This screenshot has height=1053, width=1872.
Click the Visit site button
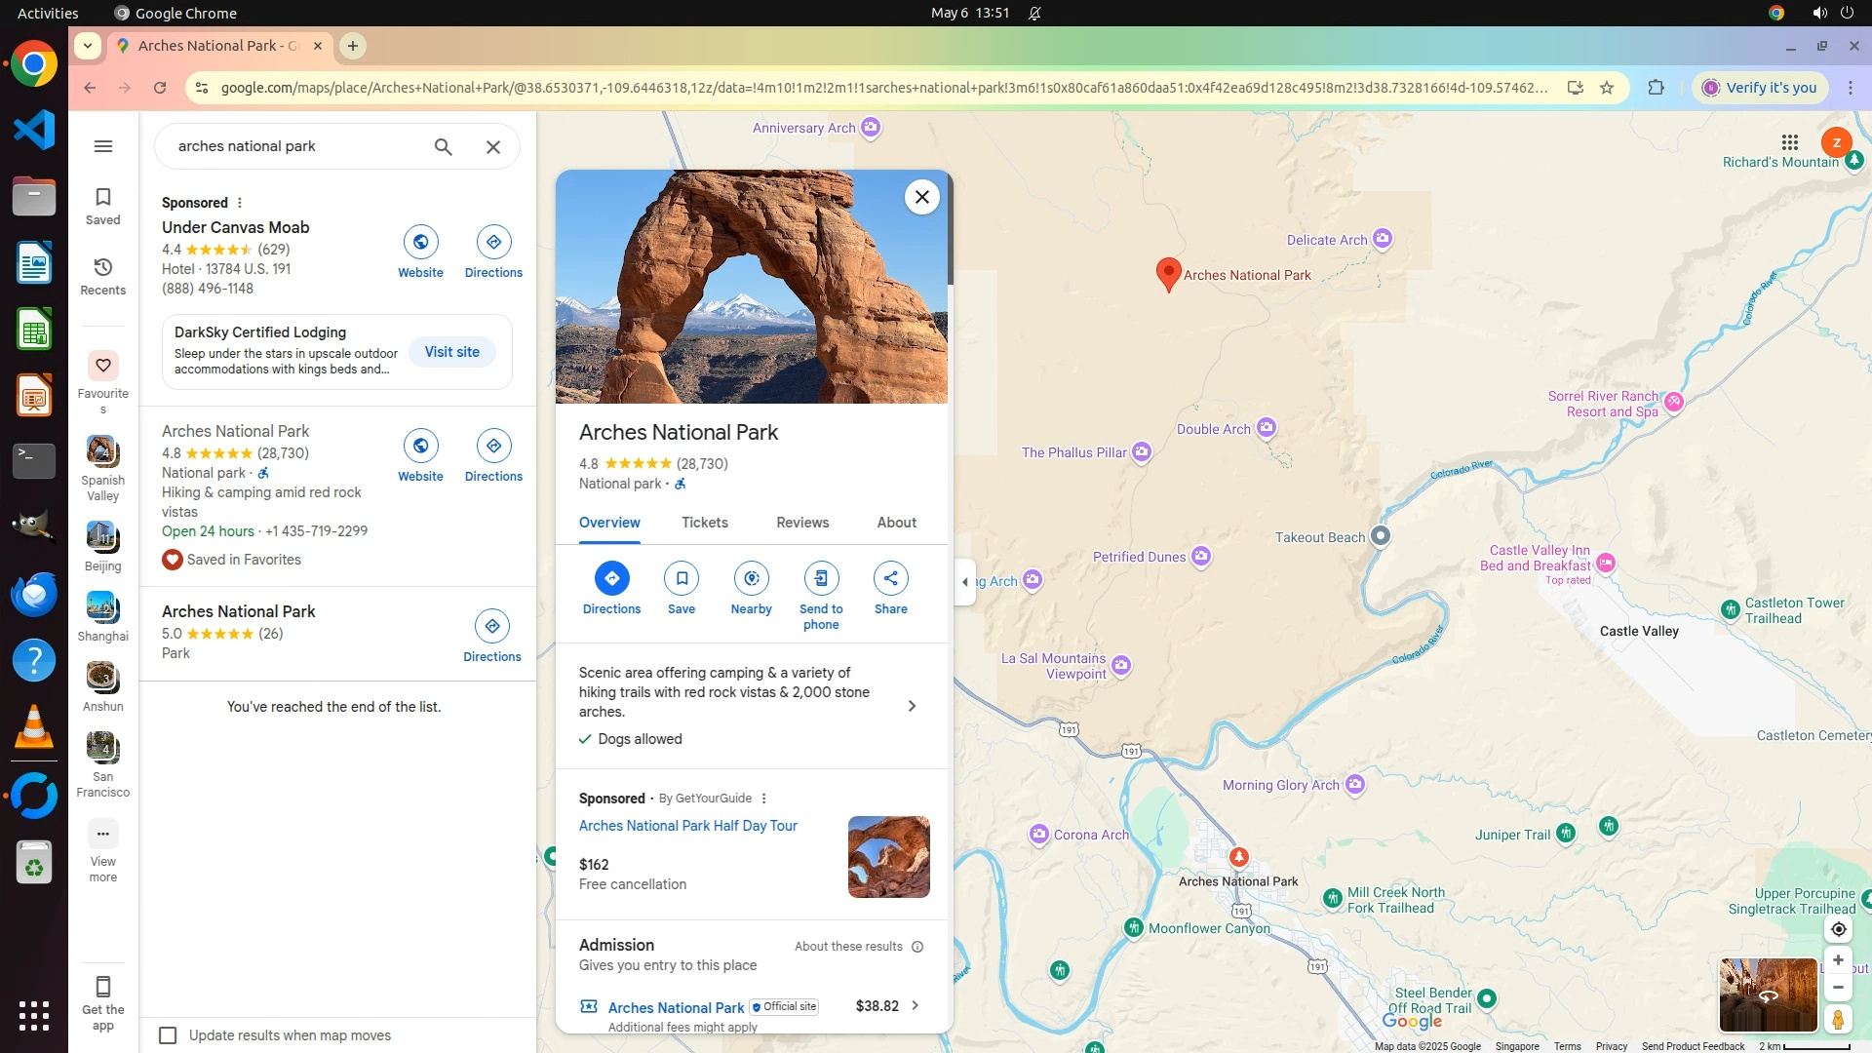click(x=451, y=352)
